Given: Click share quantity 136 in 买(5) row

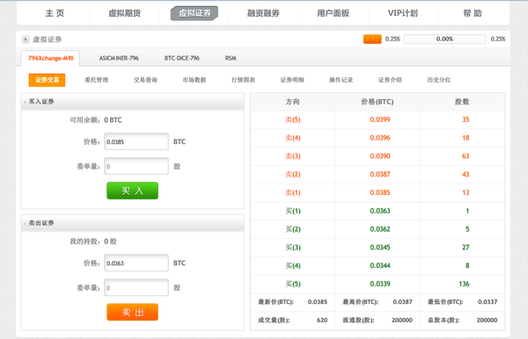Looking at the screenshot, I should coord(464,284).
